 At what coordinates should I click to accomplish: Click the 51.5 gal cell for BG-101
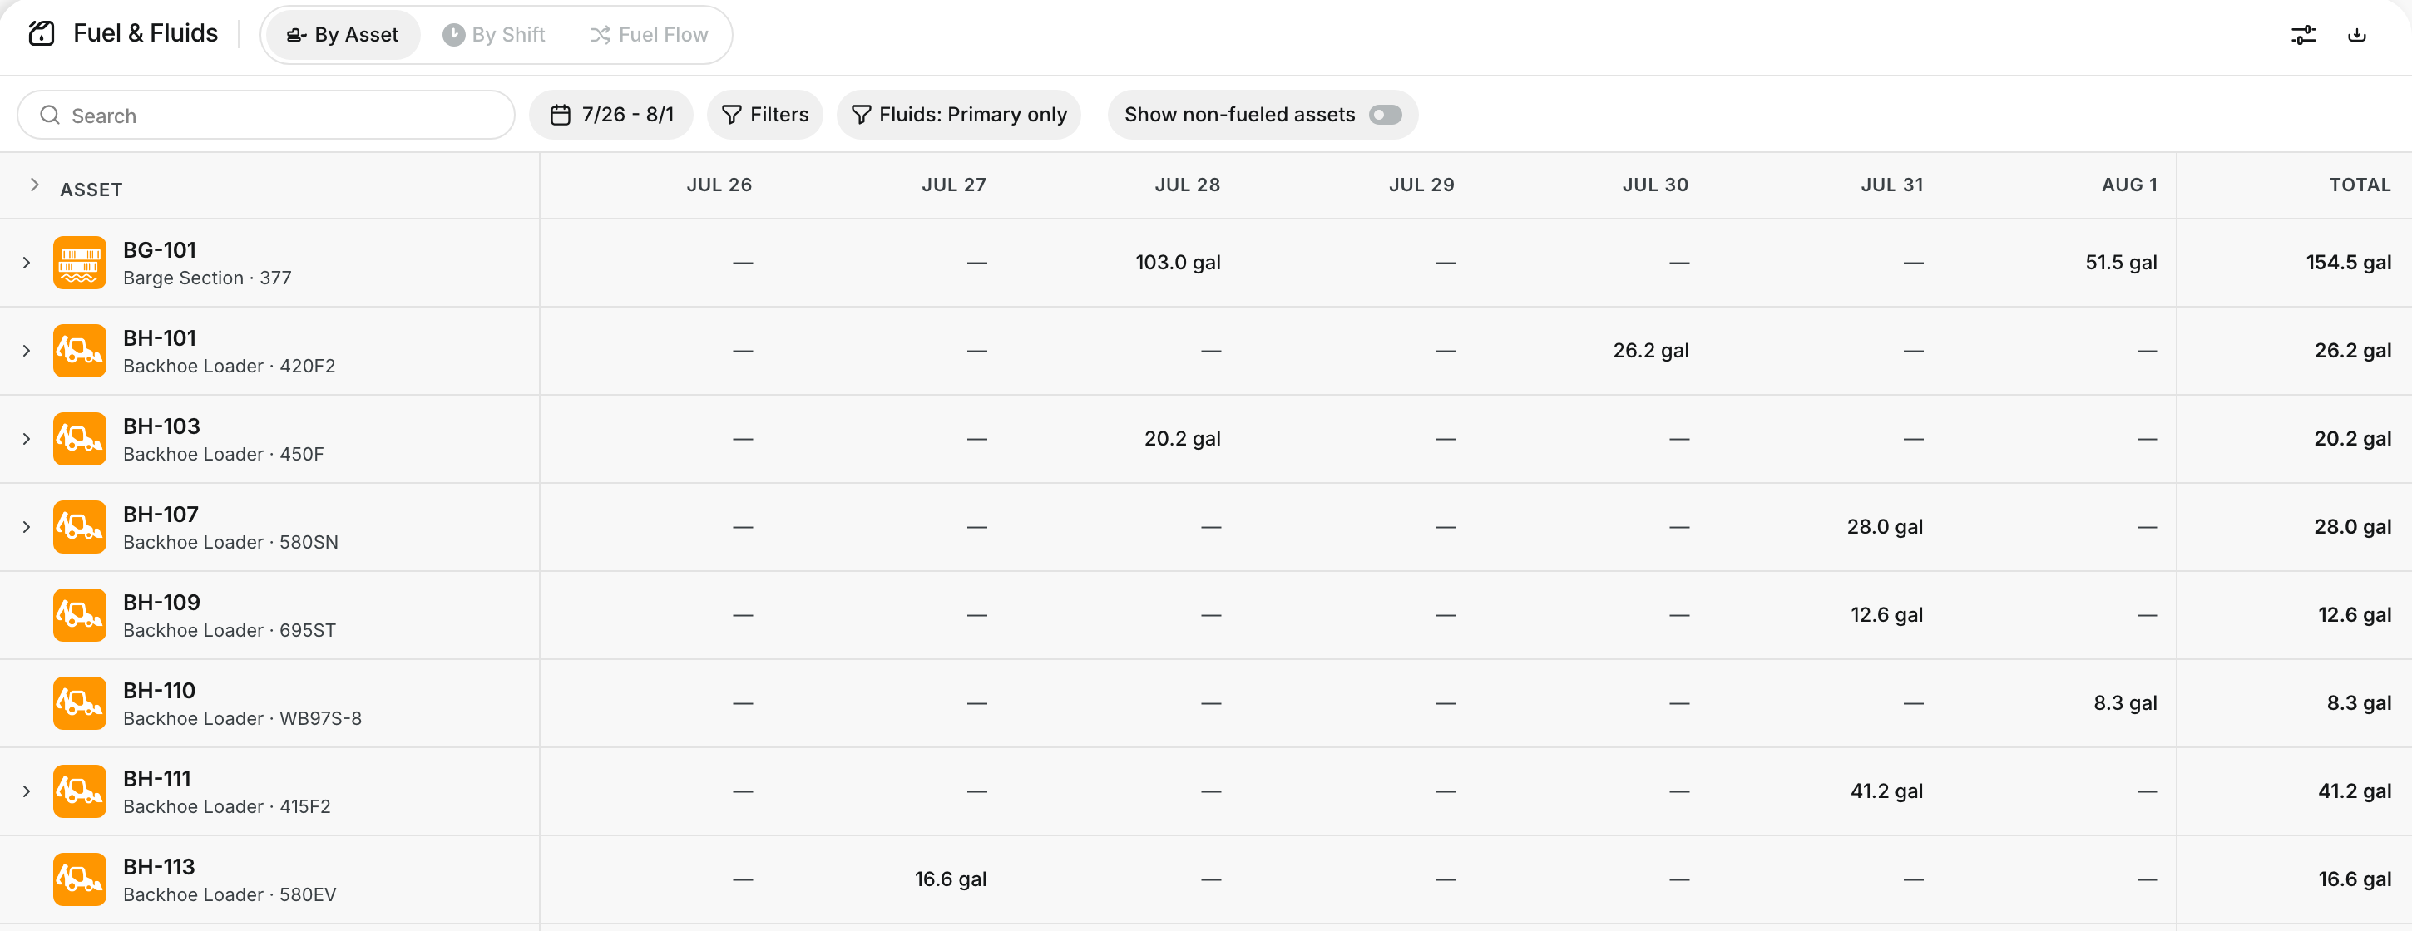(2121, 263)
